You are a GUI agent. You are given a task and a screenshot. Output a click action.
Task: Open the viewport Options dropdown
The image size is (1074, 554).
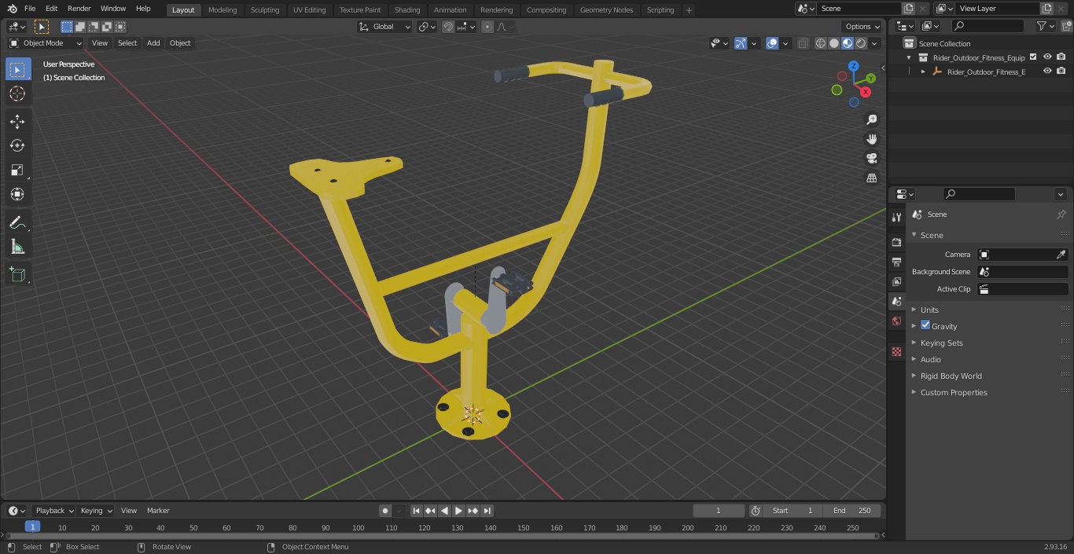[863, 27]
